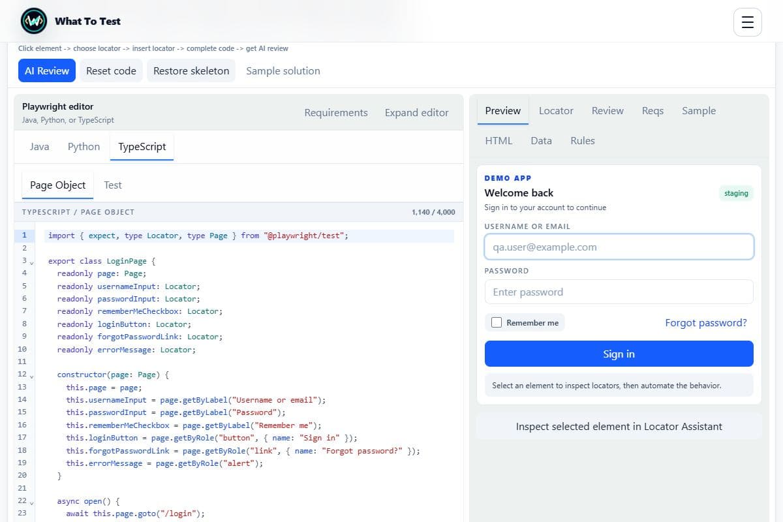The width and height of the screenshot is (783, 522).
Task: Click the 'readonly forgotPasswordLink: Locator;' line
Action: [x=140, y=337]
